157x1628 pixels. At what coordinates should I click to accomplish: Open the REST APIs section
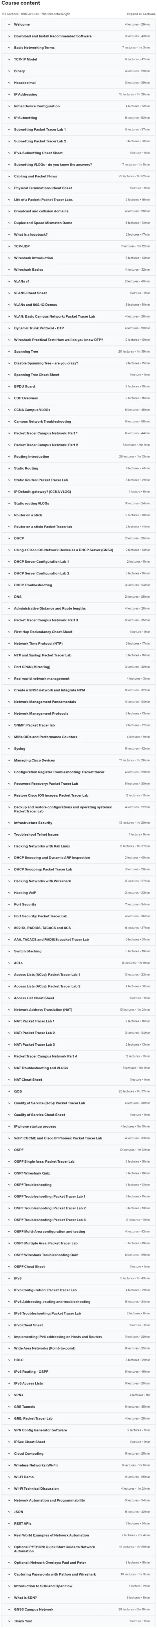point(78,1524)
